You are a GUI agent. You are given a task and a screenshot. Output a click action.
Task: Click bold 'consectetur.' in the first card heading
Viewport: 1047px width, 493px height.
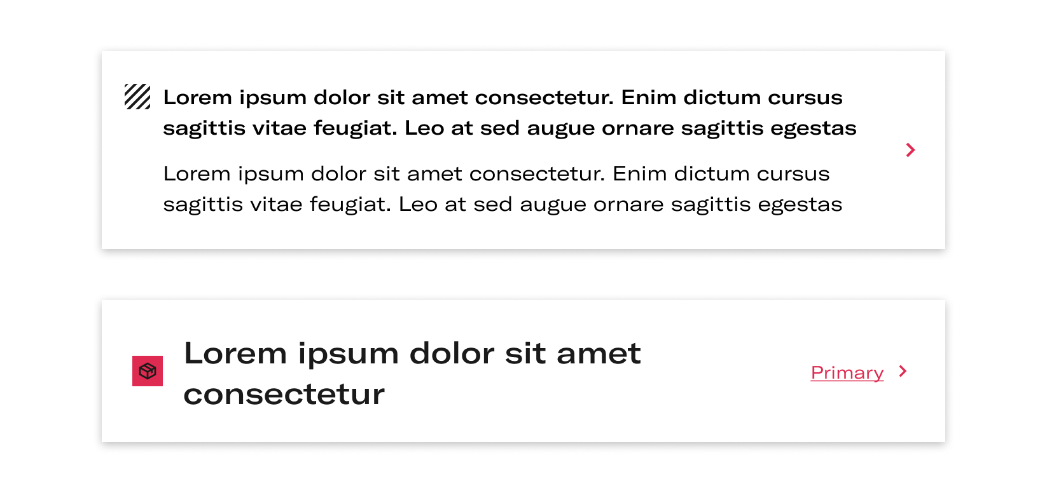pyautogui.click(x=544, y=97)
